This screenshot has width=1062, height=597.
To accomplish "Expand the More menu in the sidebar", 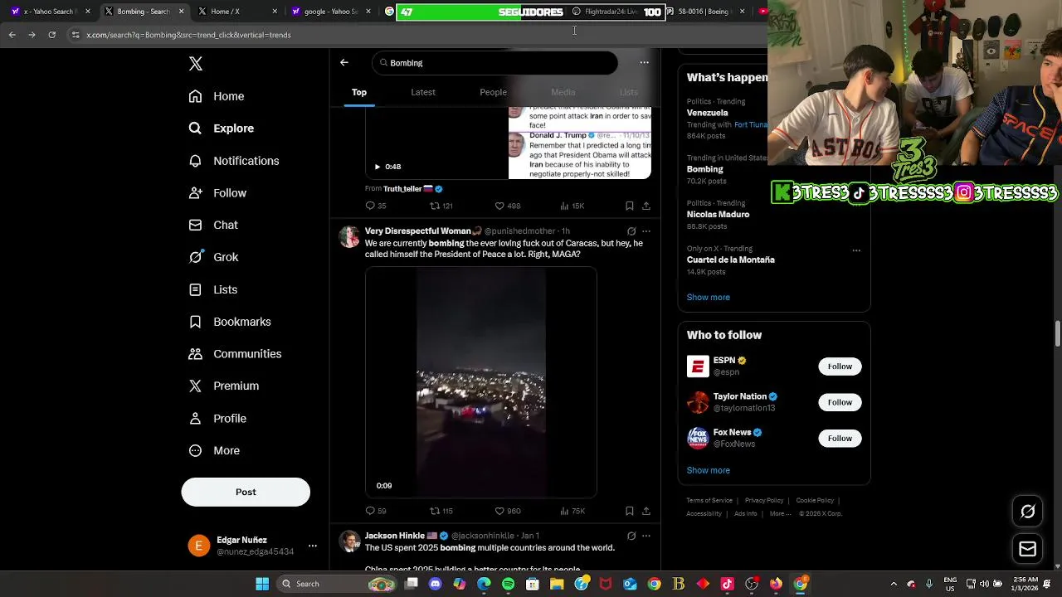I will 214,450.
